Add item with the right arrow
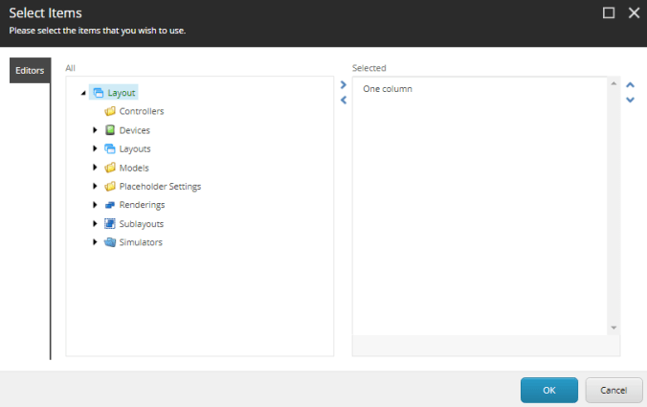Viewport: 647px width, 407px height. [344, 84]
